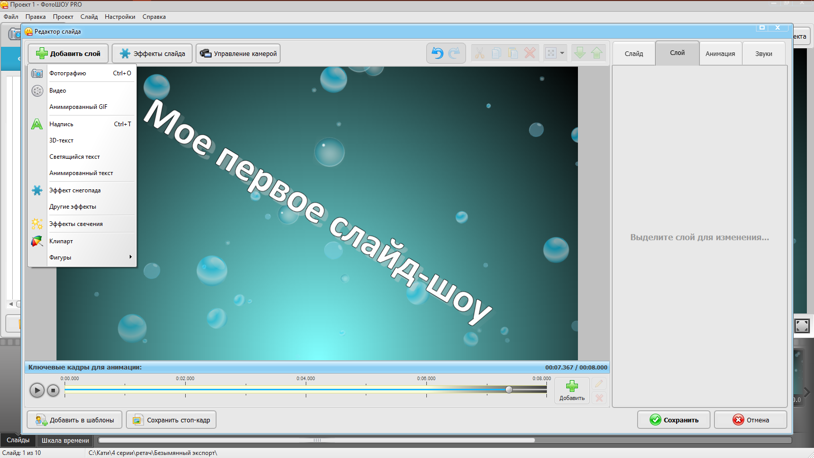Screen dimensions: 814x458
Task: Open the Слайд menu in menu bar
Action: 89,17
